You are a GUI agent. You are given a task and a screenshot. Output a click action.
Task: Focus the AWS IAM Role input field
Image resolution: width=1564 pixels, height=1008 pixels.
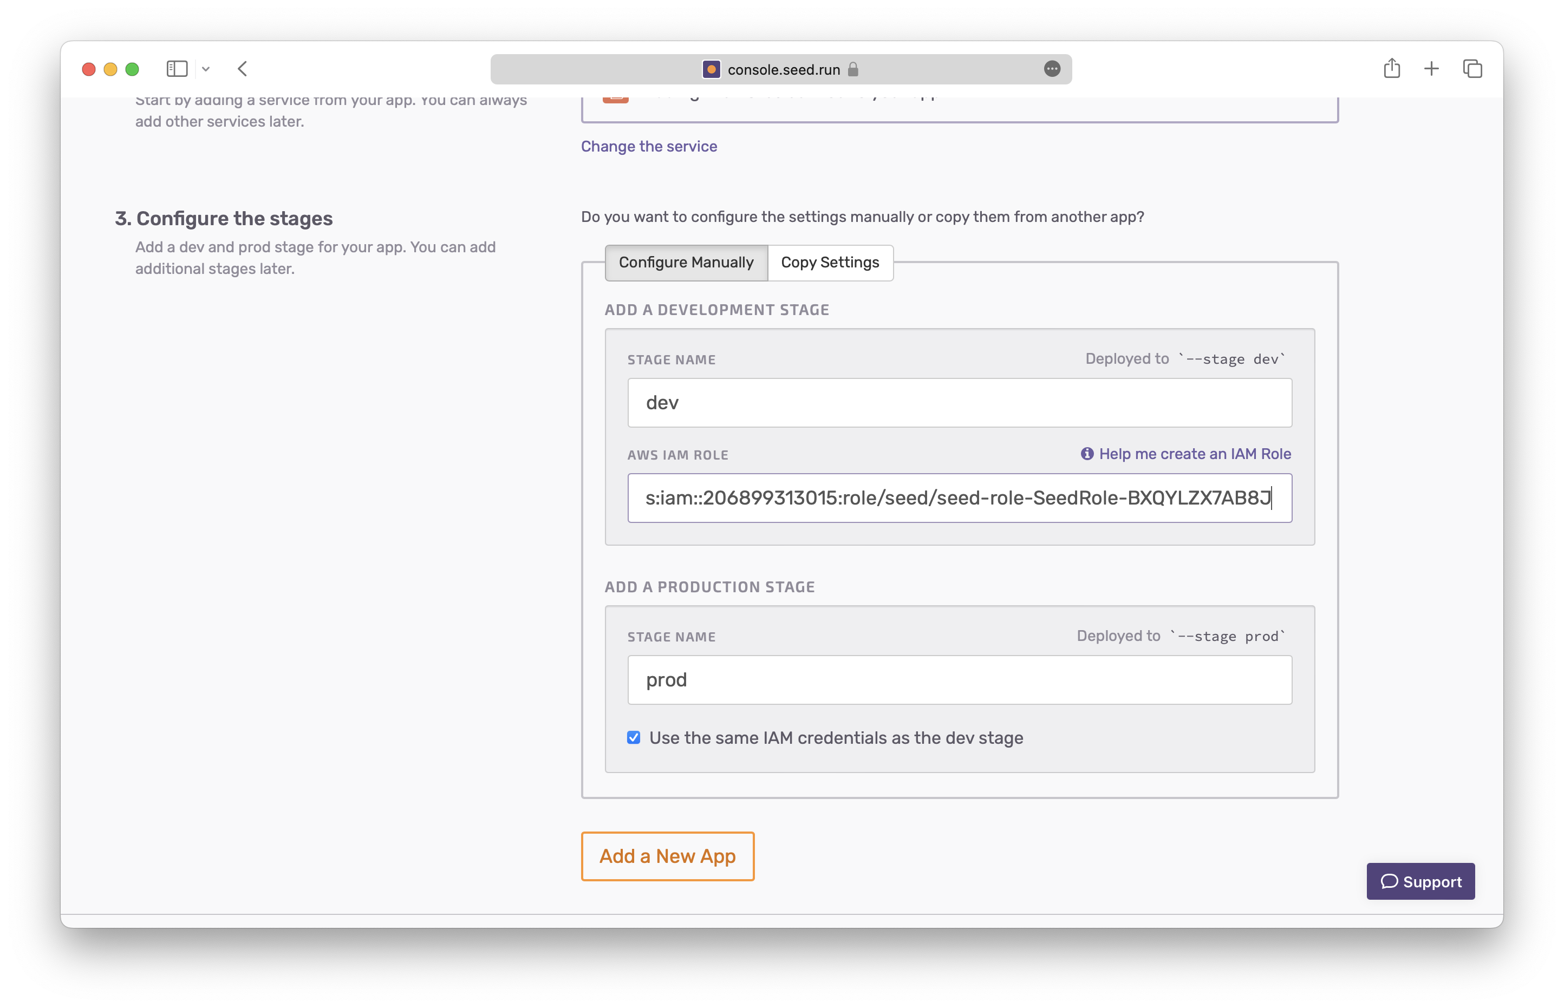[959, 498]
